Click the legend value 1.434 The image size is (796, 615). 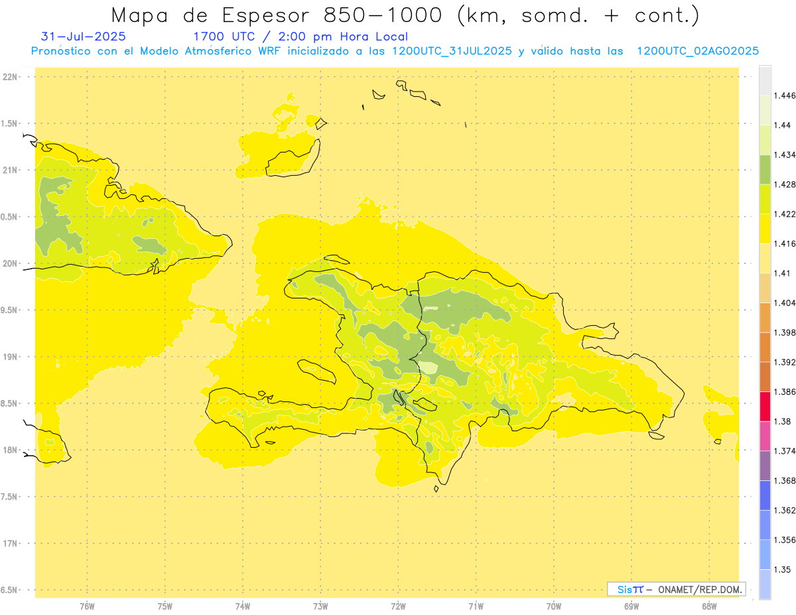[x=785, y=155]
